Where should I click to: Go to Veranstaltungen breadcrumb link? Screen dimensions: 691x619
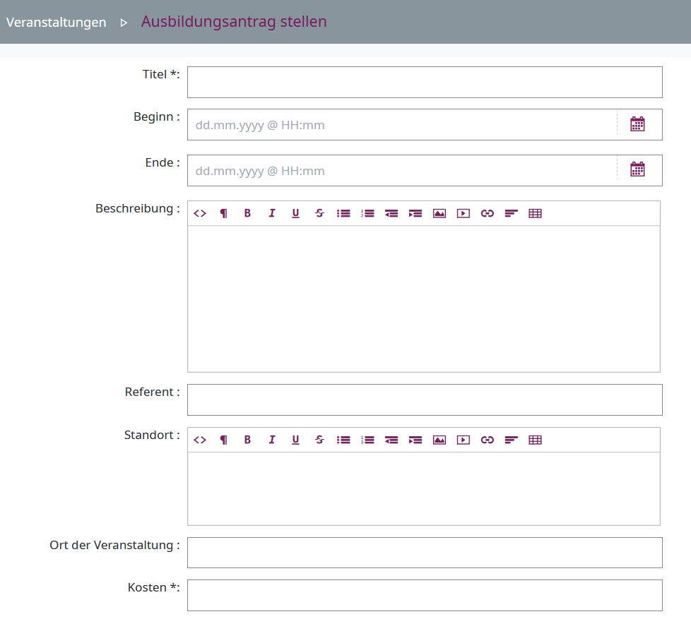57,22
